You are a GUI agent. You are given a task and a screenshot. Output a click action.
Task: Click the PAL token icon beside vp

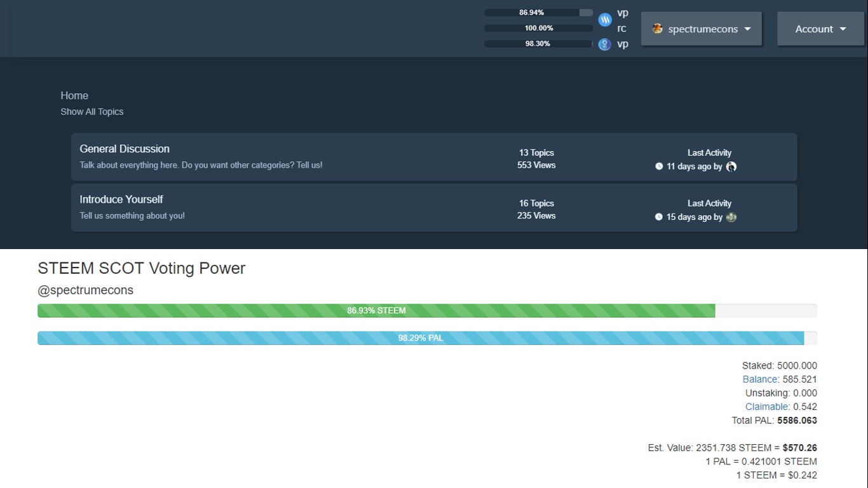(605, 44)
